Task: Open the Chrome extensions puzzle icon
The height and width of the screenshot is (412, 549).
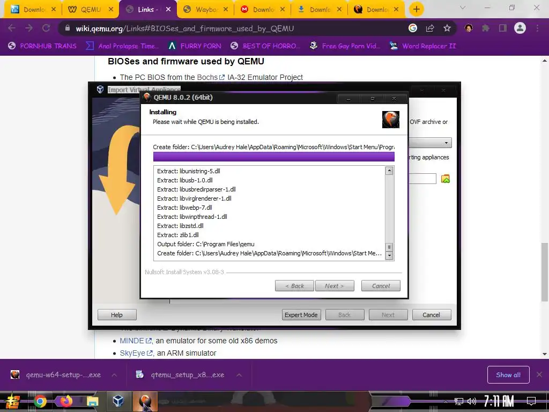Action: pyautogui.click(x=486, y=28)
